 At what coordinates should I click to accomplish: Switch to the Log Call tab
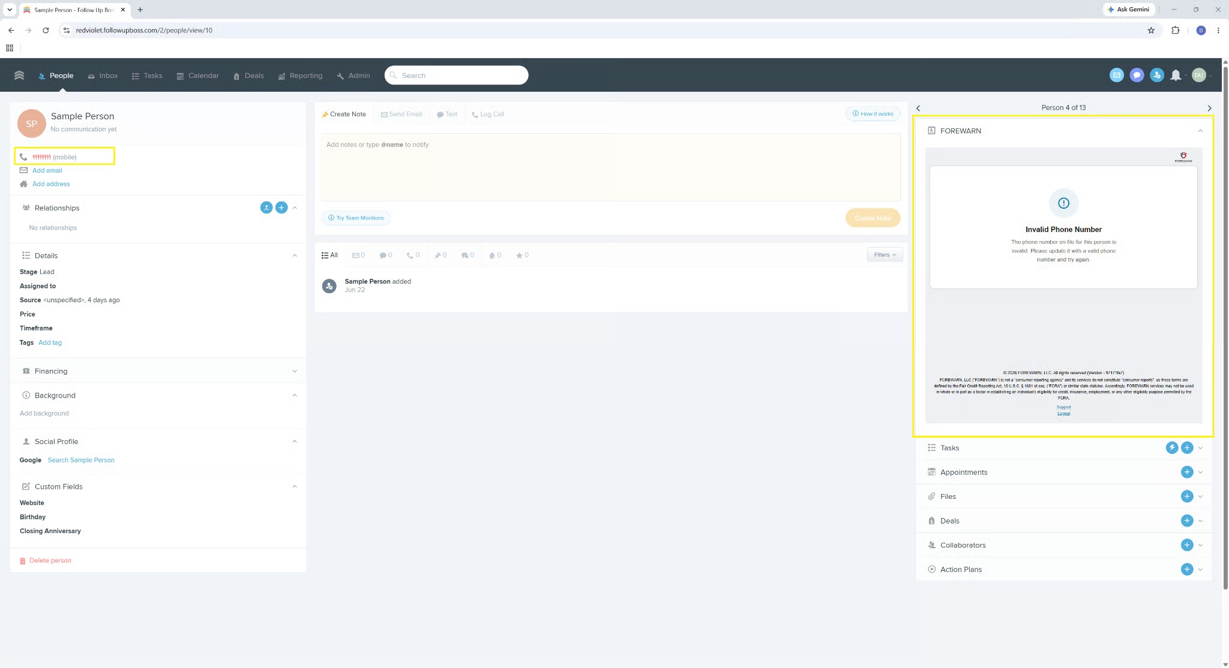point(488,114)
